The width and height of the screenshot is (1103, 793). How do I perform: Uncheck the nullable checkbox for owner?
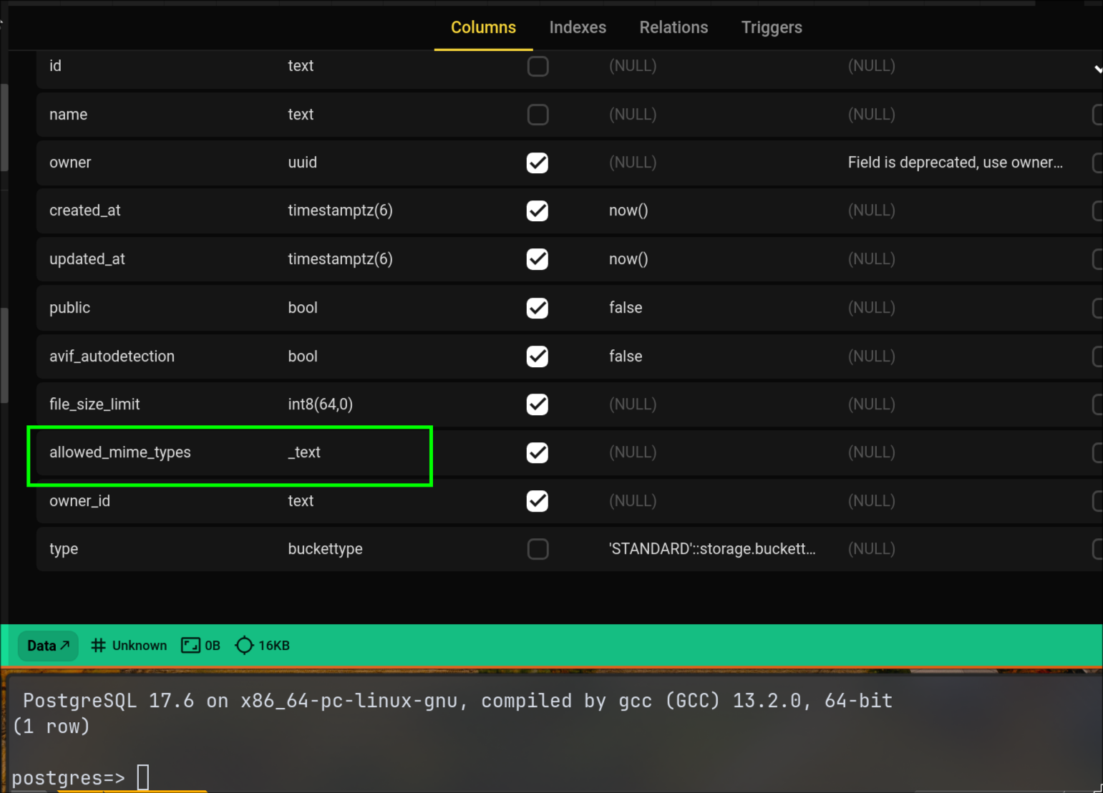pos(538,162)
